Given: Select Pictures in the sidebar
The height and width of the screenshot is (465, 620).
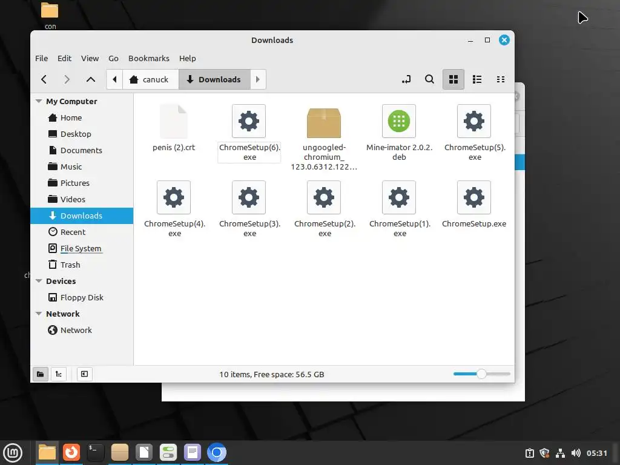Looking at the screenshot, I should (82, 183).
